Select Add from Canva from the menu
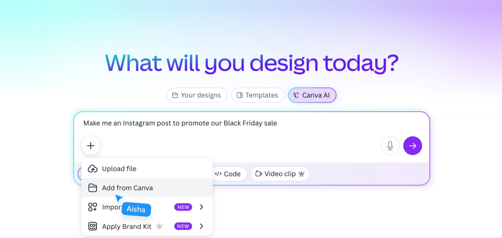The width and height of the screenshot is (502, 238). click(127, 188)
